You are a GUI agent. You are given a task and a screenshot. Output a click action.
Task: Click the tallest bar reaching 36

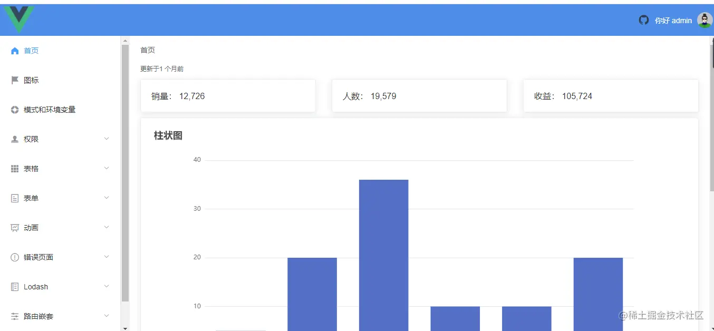383,255
